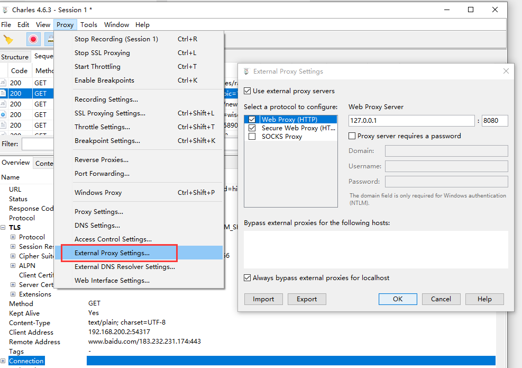Expand the Connection tree node
The width and height of the screenshot is (522, 368).
coord(3,361)
